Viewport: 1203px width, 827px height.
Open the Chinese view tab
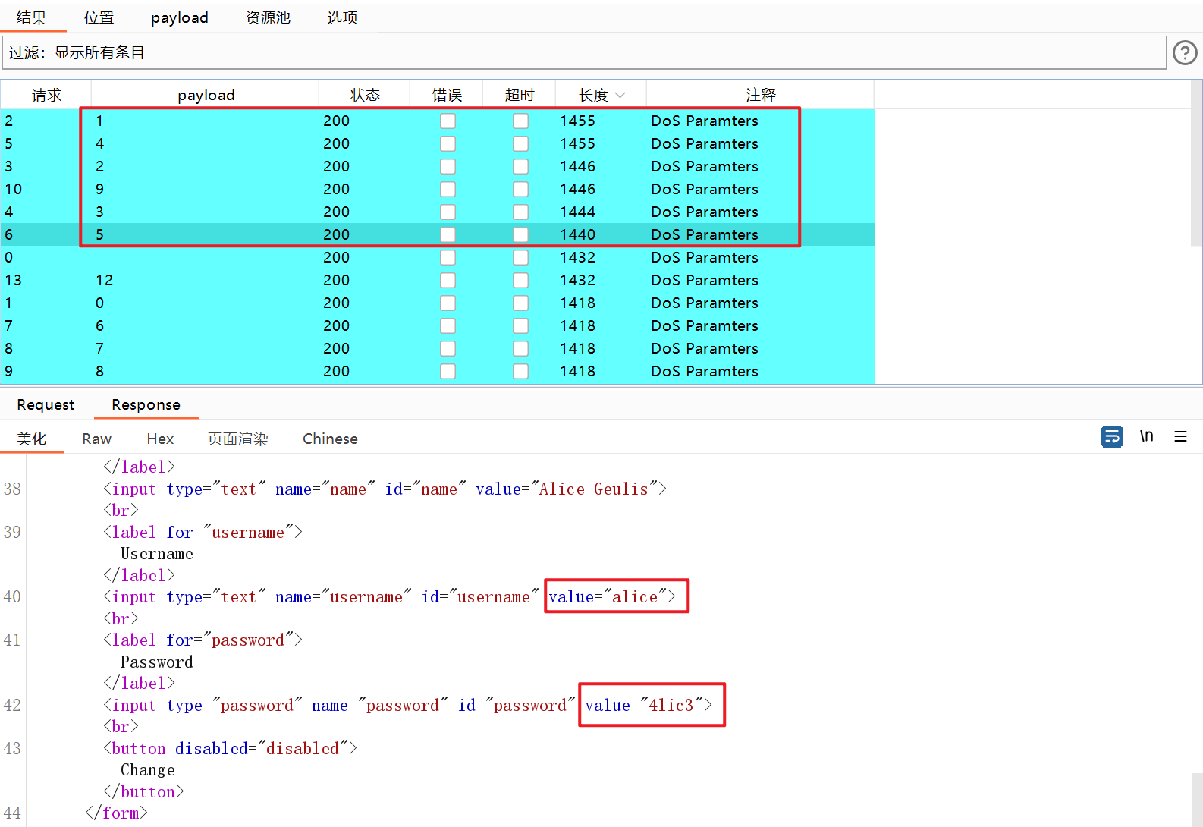(330, 439)
